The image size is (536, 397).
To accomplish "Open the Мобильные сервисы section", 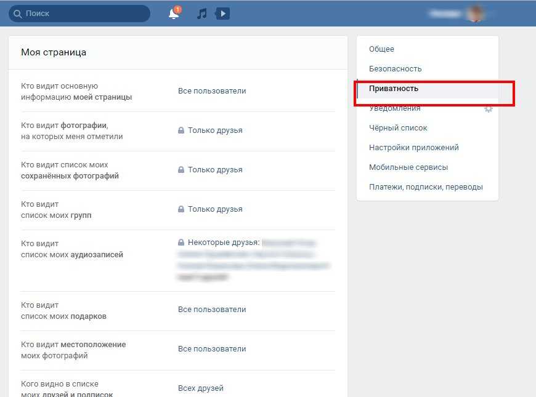I will [408, 167].
